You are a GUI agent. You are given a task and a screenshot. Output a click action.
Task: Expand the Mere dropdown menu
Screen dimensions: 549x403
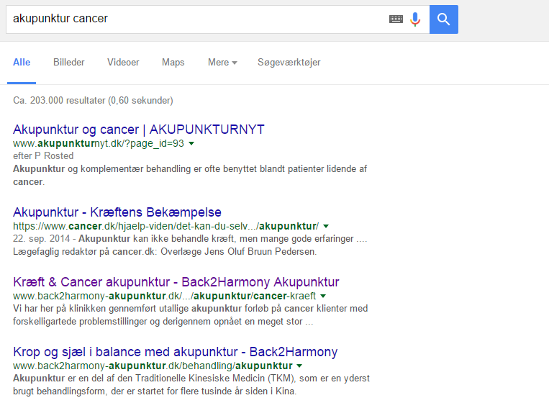(222, 63)
